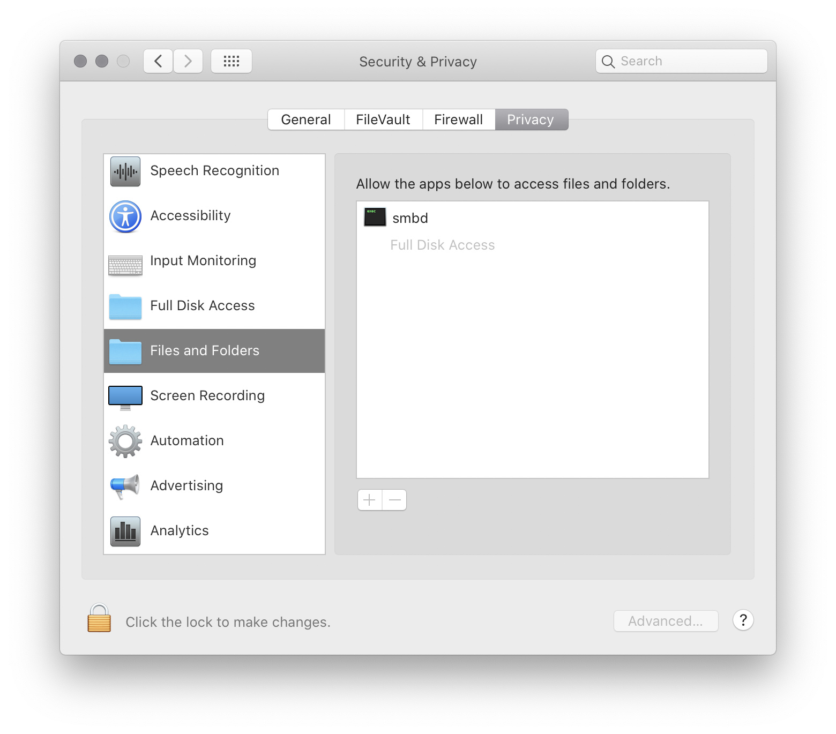Select Advertising in the sidebar
Image resolution: width=836 pixels, height=734 pixels.
click(214, 486)
